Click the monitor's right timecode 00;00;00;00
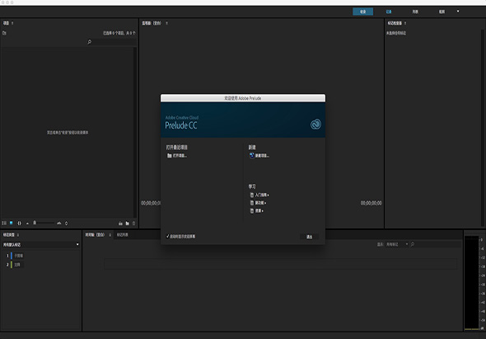 click(371, 203)
